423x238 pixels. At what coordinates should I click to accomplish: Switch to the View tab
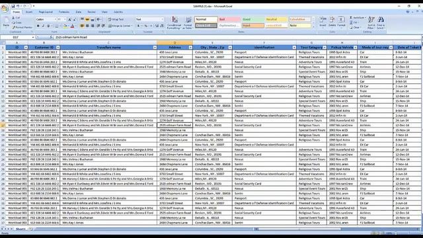[x=104, y=12]
